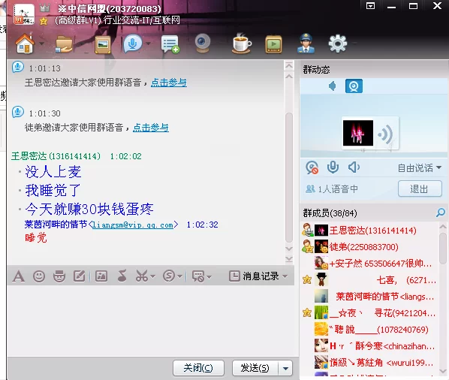449x380 pixels.
Task: Open the emoticon smiley picker
Action: [x=39, y=276]
